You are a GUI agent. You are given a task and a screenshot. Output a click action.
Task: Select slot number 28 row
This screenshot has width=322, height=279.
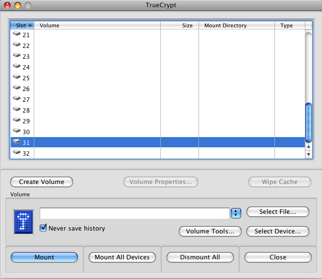tap(158, 110)
